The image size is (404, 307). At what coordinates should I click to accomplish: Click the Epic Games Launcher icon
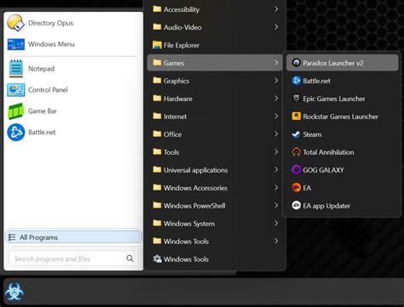click(296, 99)
